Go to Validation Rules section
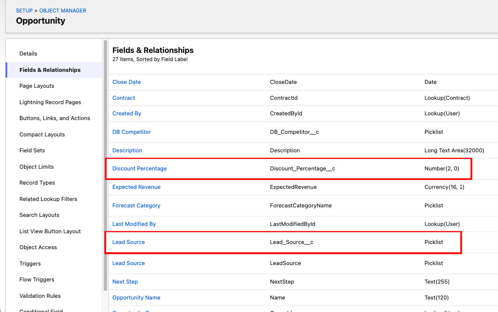The height and width of the screenshot is (312, 498). pos(40,296)
